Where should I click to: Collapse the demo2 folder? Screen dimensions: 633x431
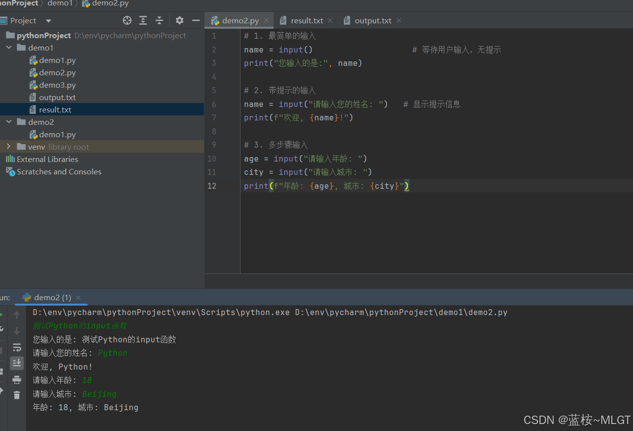click(9, 122)
